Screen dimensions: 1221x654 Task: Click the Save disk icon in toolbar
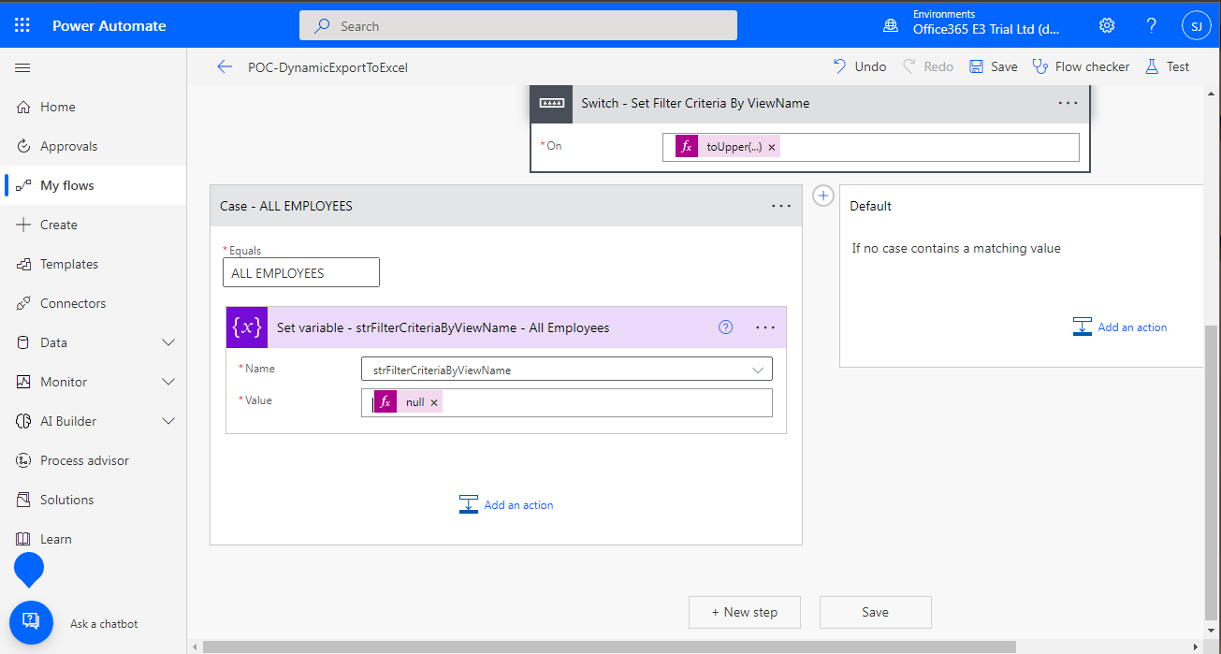[x=976, y=66]
